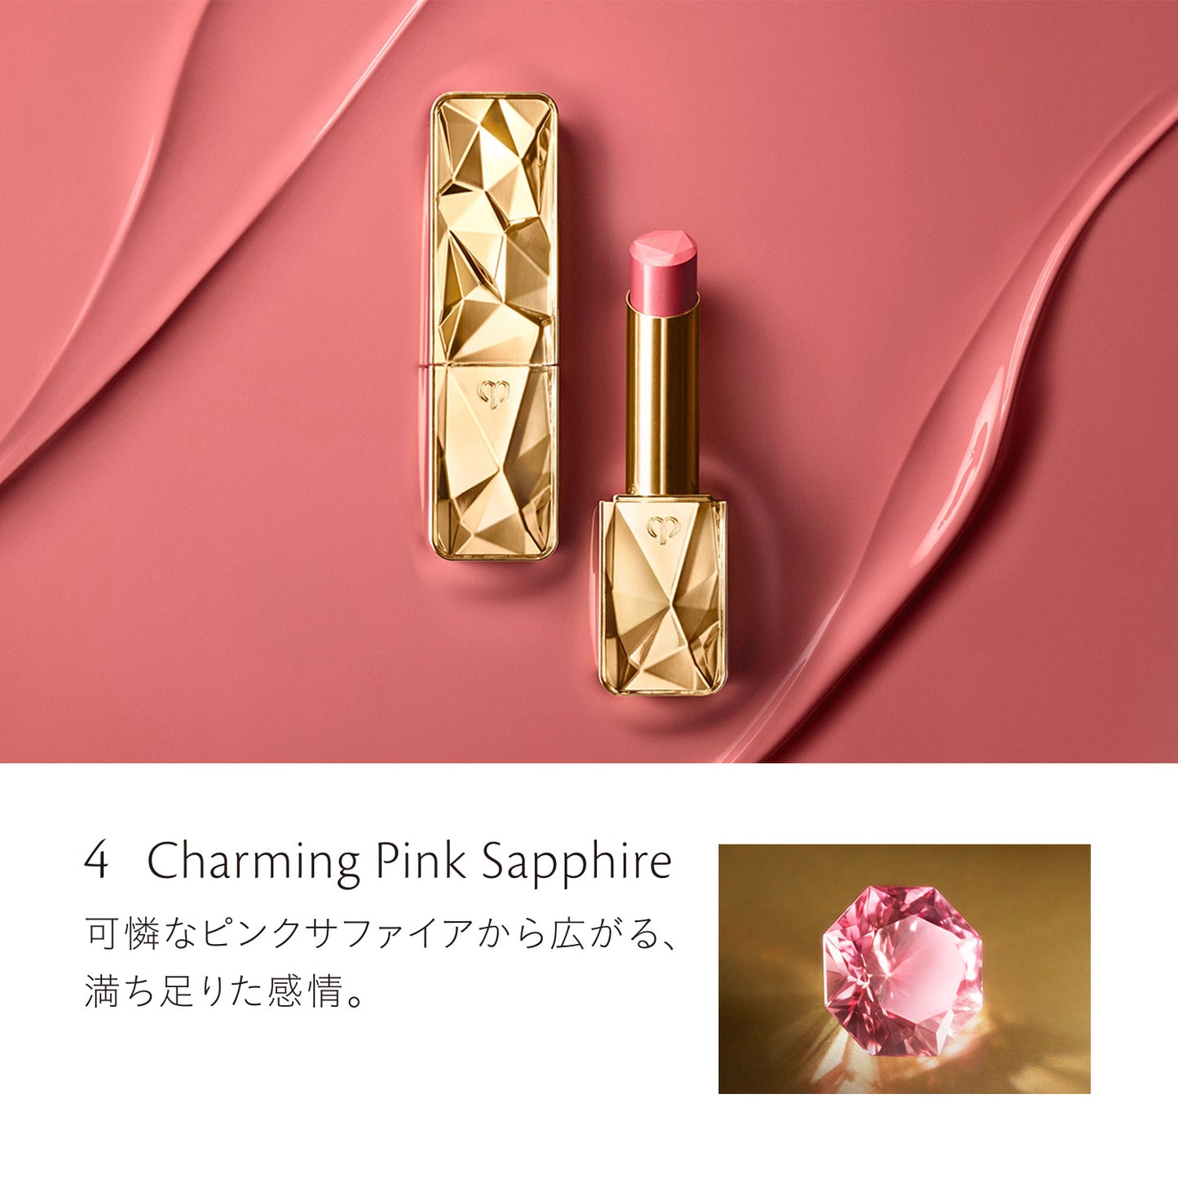Select the faceted gold lipstick base
Viewport: 1178px width, 1178px height.
click(663, 596)
